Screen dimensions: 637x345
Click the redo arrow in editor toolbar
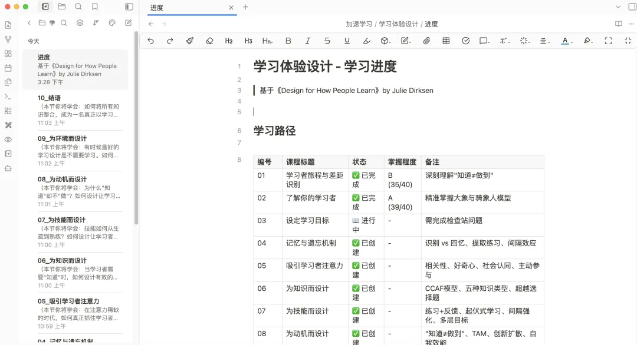coord(170,41)
